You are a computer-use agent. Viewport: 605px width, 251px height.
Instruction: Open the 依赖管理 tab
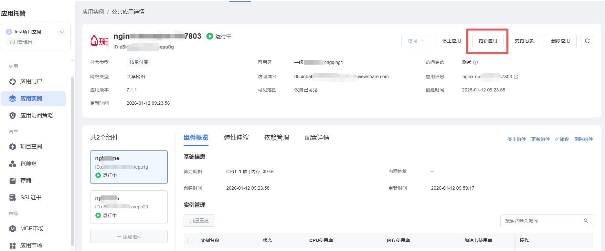(x=276, y=138)
